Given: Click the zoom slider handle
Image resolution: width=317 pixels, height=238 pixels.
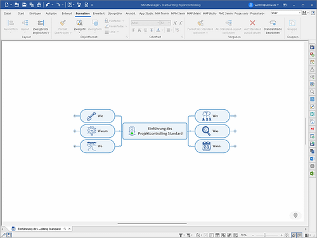Looking at the screenshot, I should pyautogui.click(x=265, y=235).
